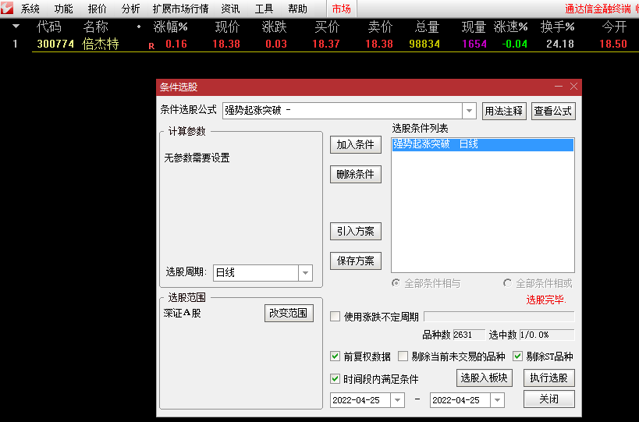The height and width of the screenshot is (422, 639).
Task: Click the 选中数 value field 1/0.0%
Action: tap(547, 335)
